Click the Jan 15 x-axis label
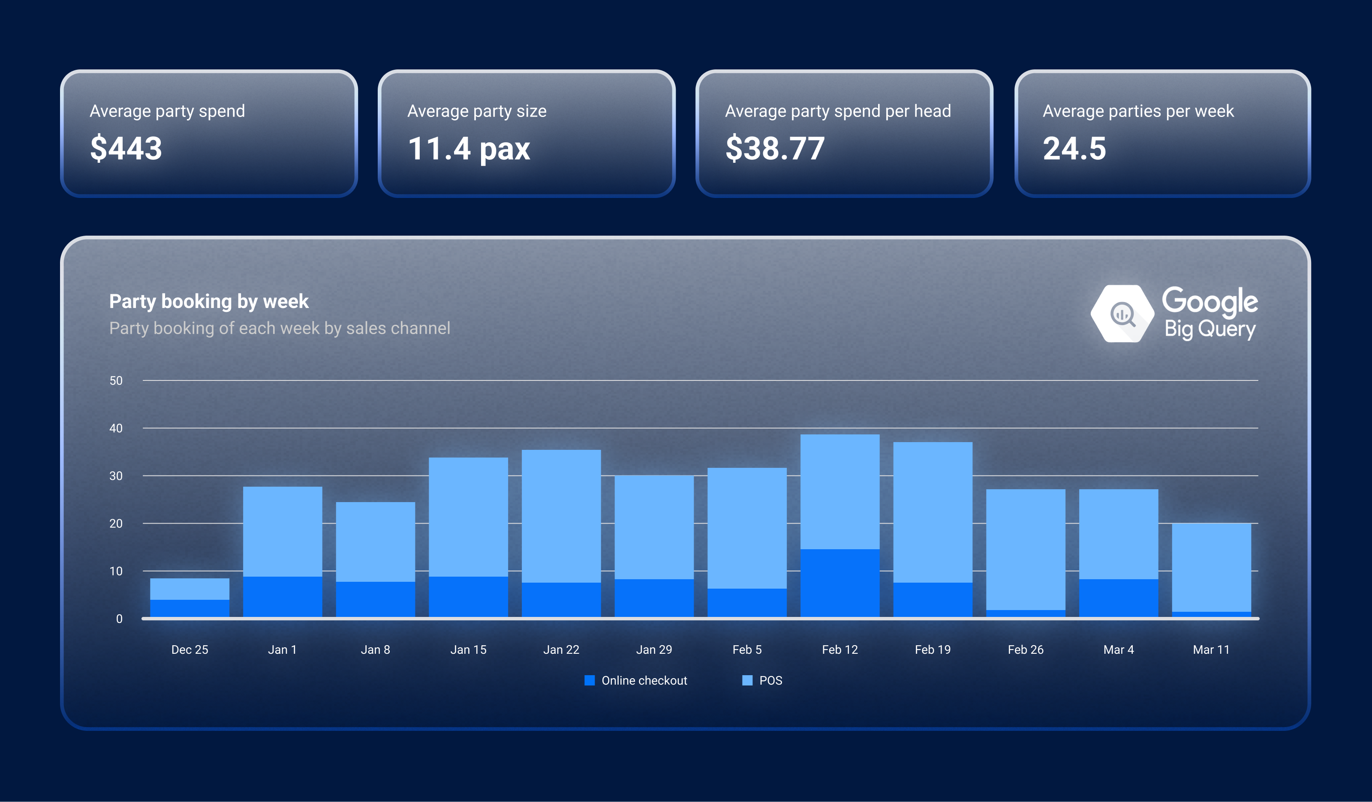The width and height of the screenshot is (1372, 802). (x=468, y=649)
